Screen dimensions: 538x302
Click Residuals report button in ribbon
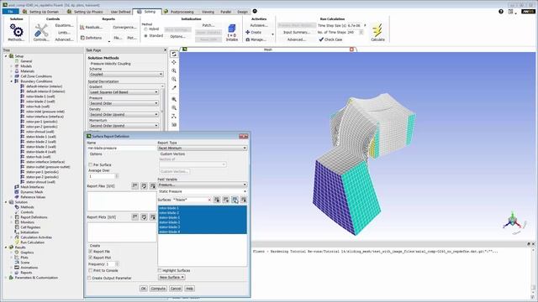click(x=91, y=28)
